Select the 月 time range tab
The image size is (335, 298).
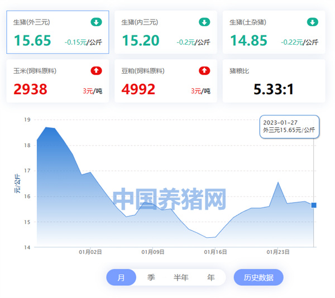click(121, 277)
